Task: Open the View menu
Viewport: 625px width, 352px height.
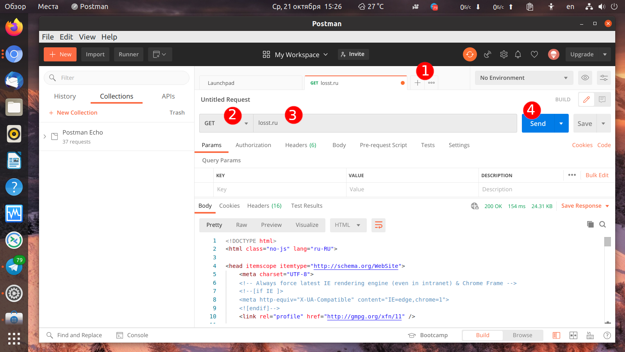Action: [87, 37]
